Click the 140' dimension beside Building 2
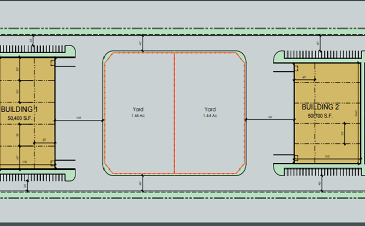365x226 pixels. tap(270, 117)
